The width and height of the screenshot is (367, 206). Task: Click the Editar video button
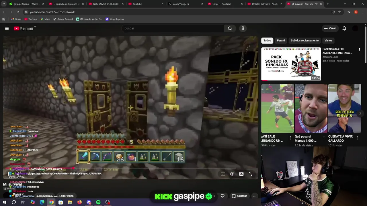[x=67, y=196]
